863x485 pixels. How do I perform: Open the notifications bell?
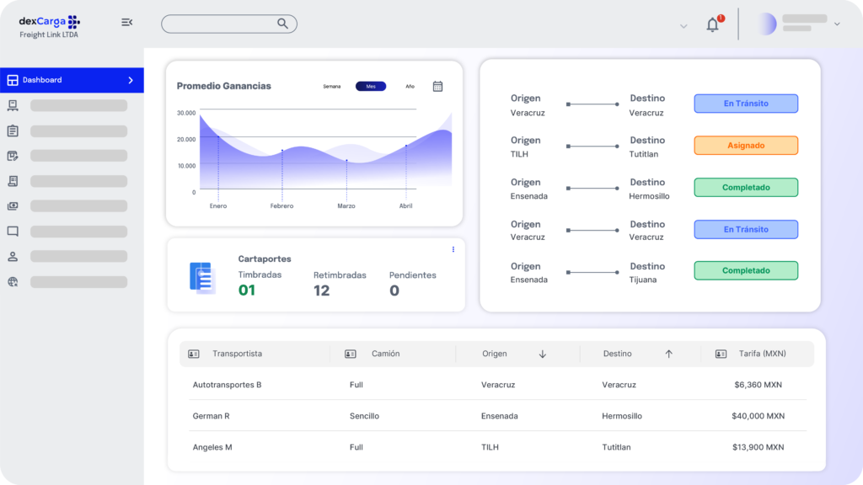[712, 24]
